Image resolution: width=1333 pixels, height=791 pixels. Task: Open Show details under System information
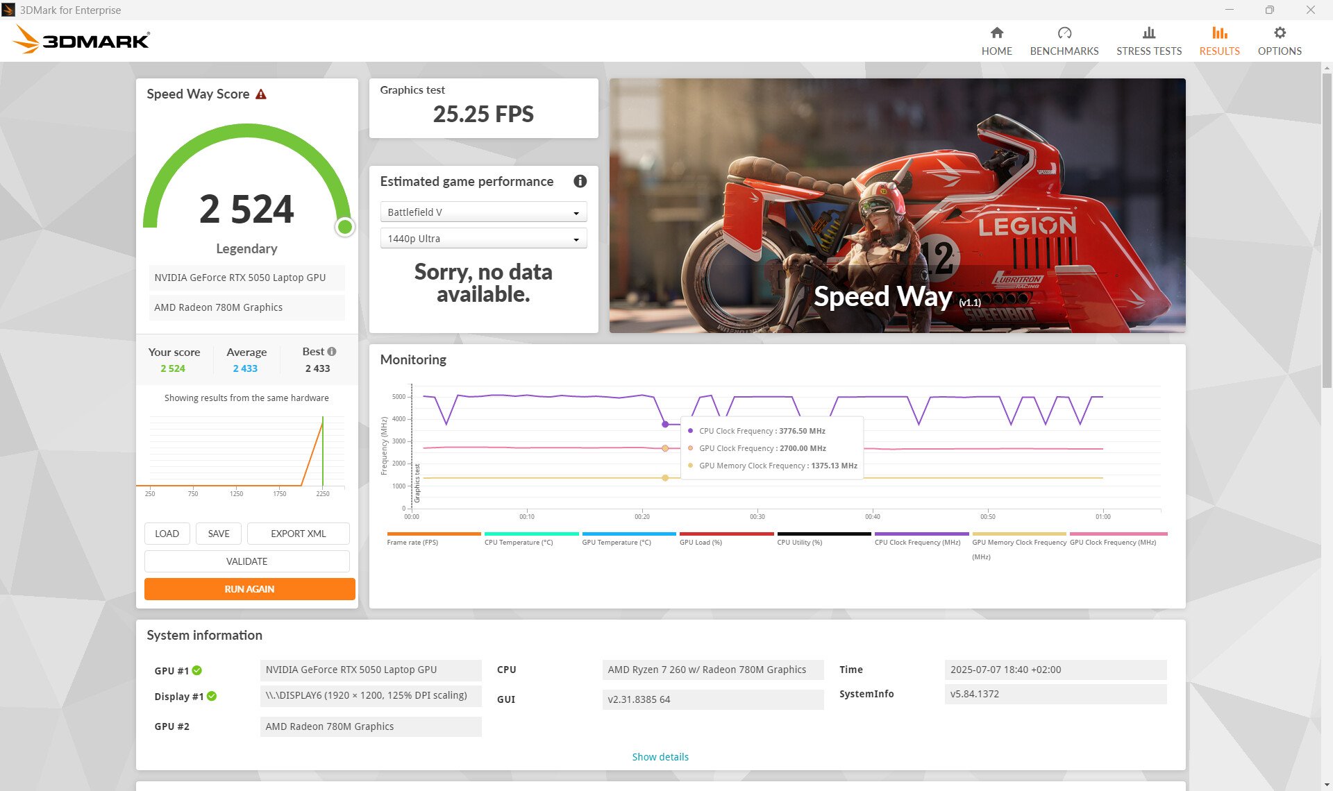[660, 756]
